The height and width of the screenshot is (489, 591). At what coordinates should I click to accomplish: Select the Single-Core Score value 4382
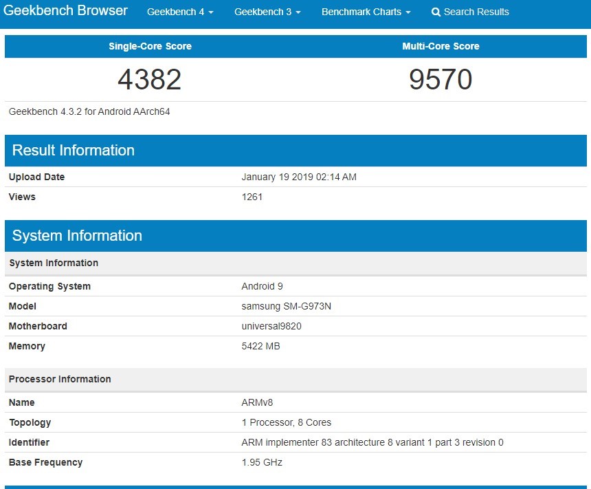150,80
